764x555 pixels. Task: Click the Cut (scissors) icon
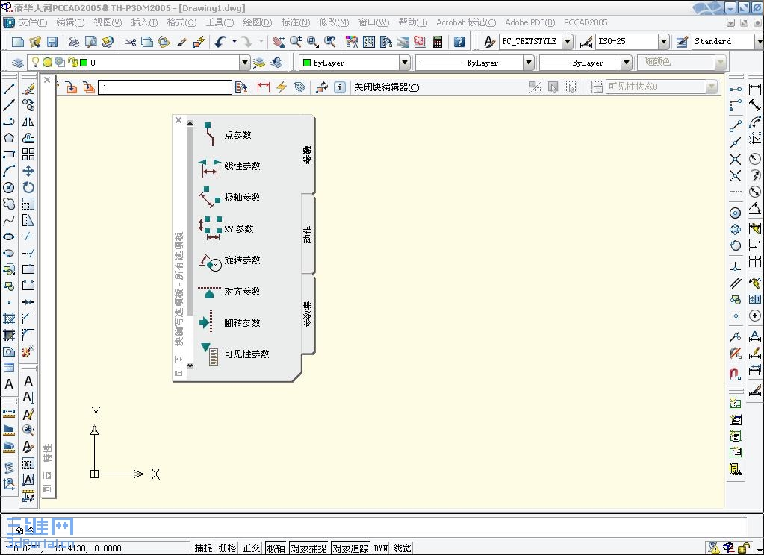click(x=130, y=43)
